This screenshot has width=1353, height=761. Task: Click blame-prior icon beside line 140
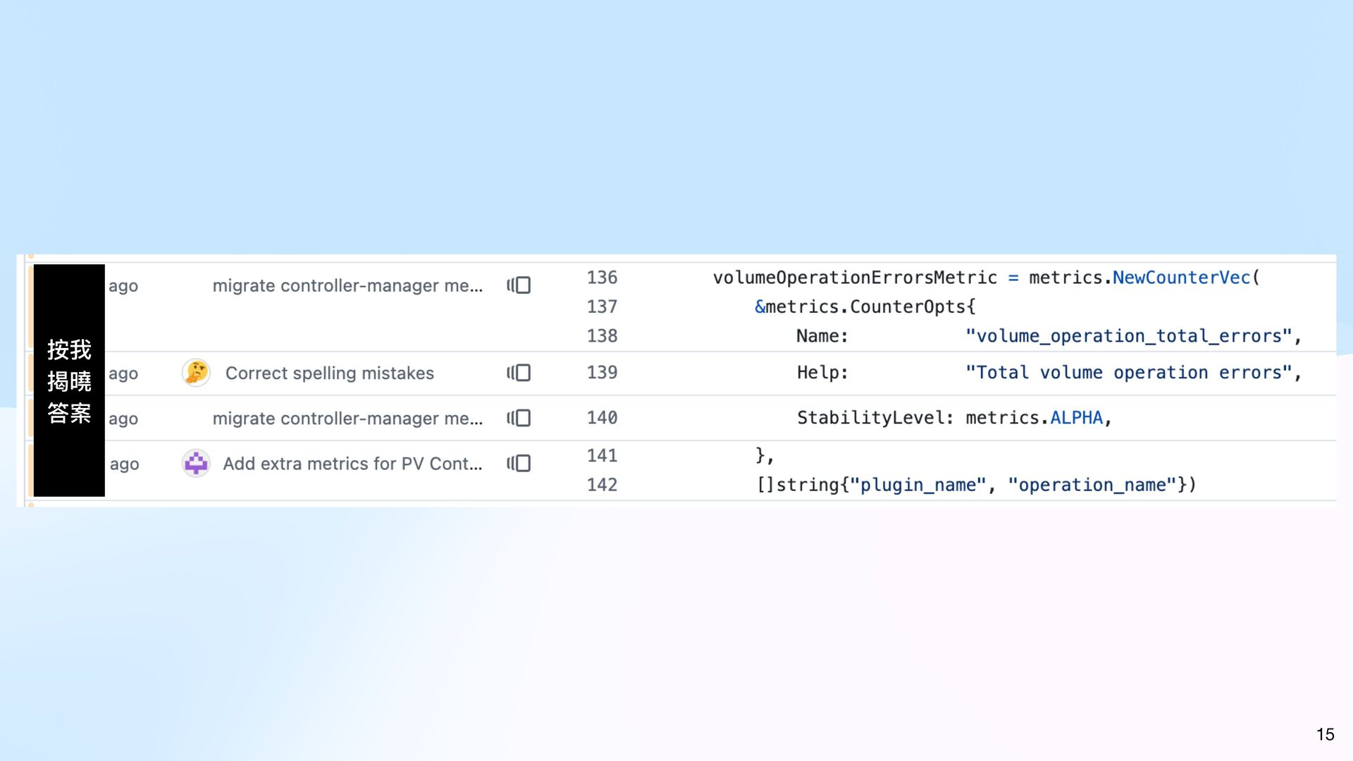pyautogui.click(x=519, y=418)
